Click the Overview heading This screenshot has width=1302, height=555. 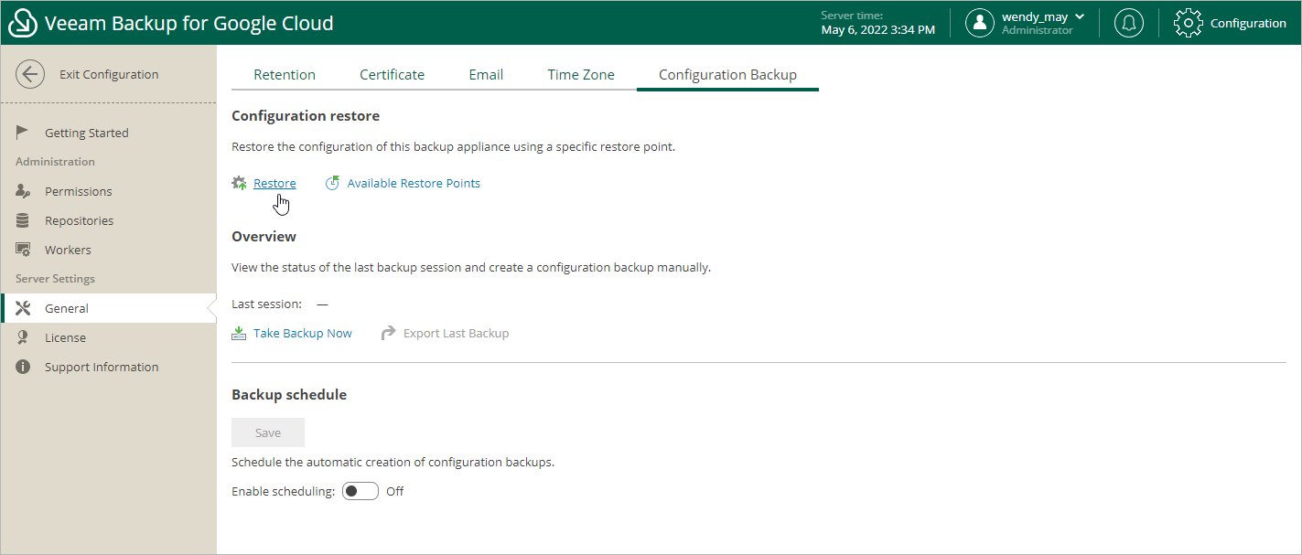pos(264,236)
